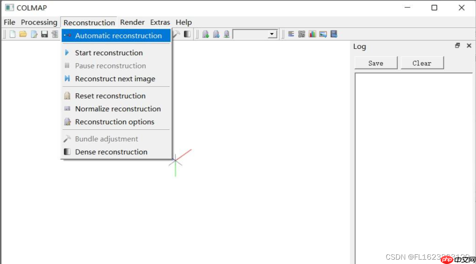Click the Save project floppy disk icon
476x264 pixels.
(45, 34)
